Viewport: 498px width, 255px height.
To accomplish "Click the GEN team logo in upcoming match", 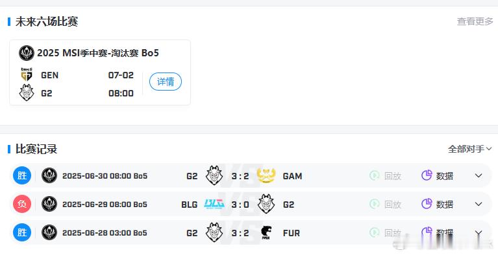I will pos(27,74).
